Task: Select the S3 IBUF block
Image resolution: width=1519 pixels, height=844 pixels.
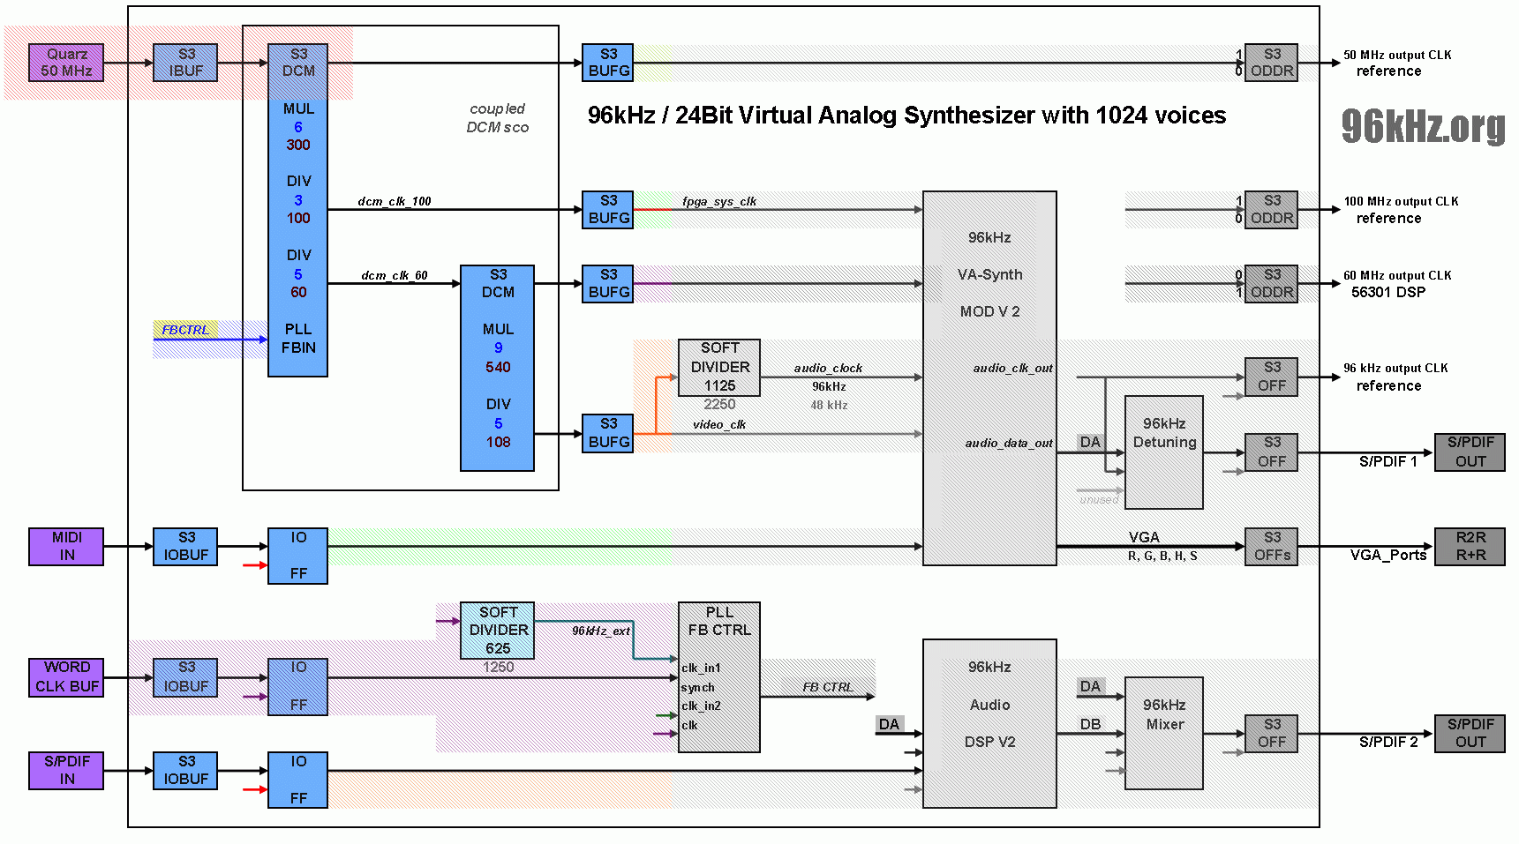Action: 185,63
